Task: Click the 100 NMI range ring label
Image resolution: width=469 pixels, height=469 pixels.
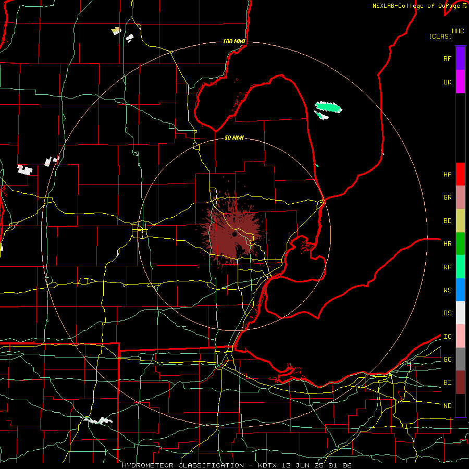Action: click(x=234, y=41)
